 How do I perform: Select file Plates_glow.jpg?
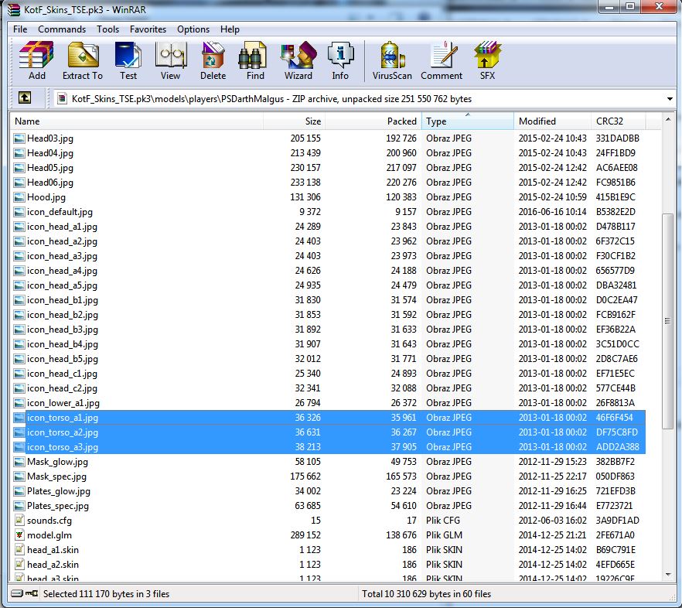pyautogui.click(x=328, y=491)
